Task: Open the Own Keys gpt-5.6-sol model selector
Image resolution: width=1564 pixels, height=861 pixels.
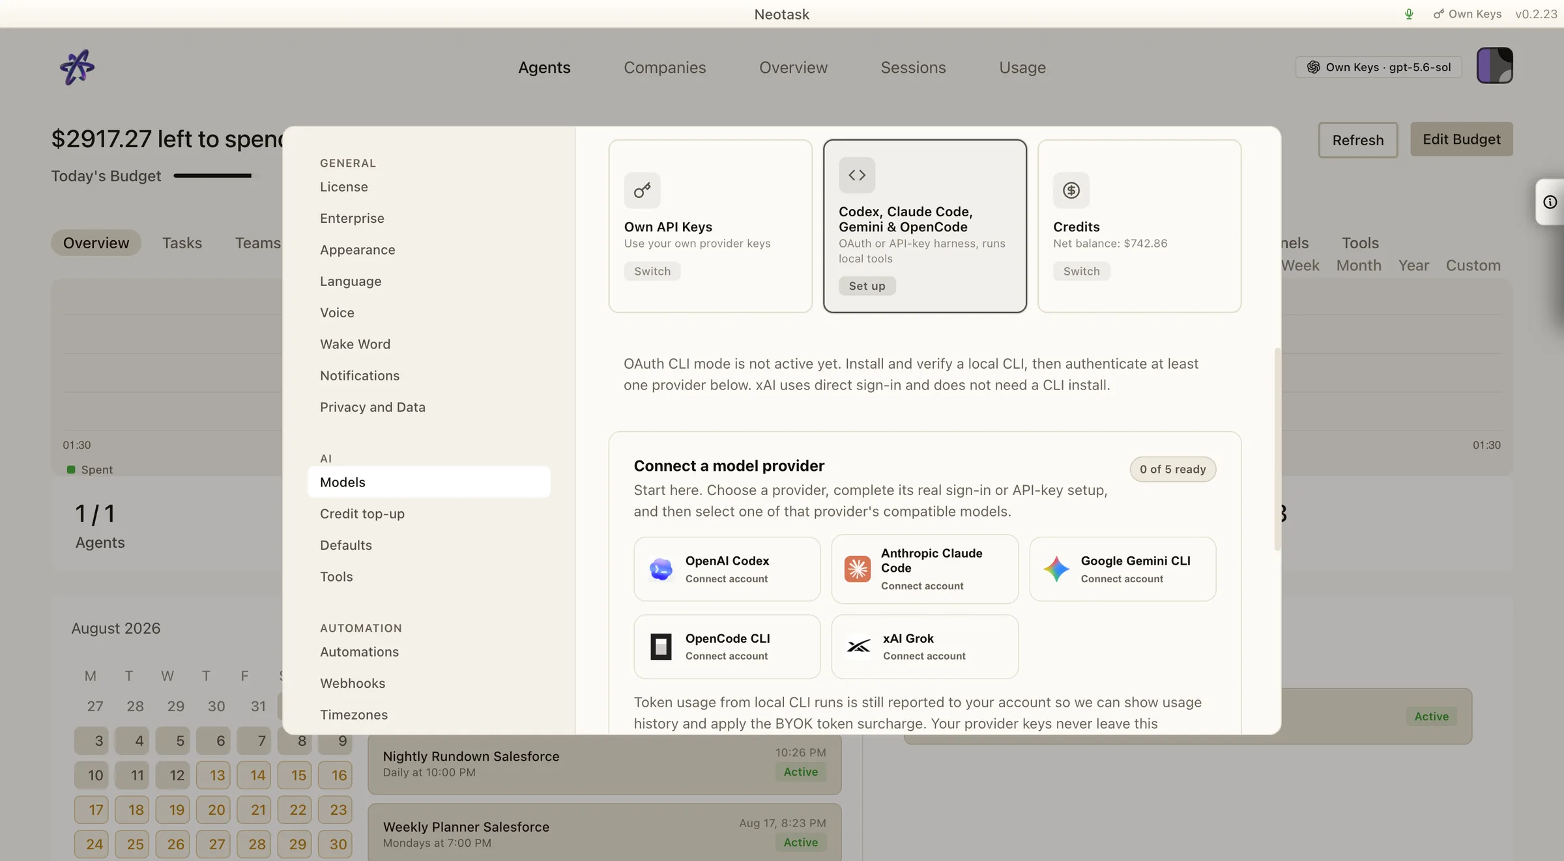Action: coord(1378,67)
